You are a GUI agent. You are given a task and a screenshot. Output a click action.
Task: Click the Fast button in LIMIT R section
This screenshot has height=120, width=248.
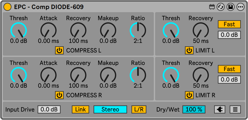point(229,69)
